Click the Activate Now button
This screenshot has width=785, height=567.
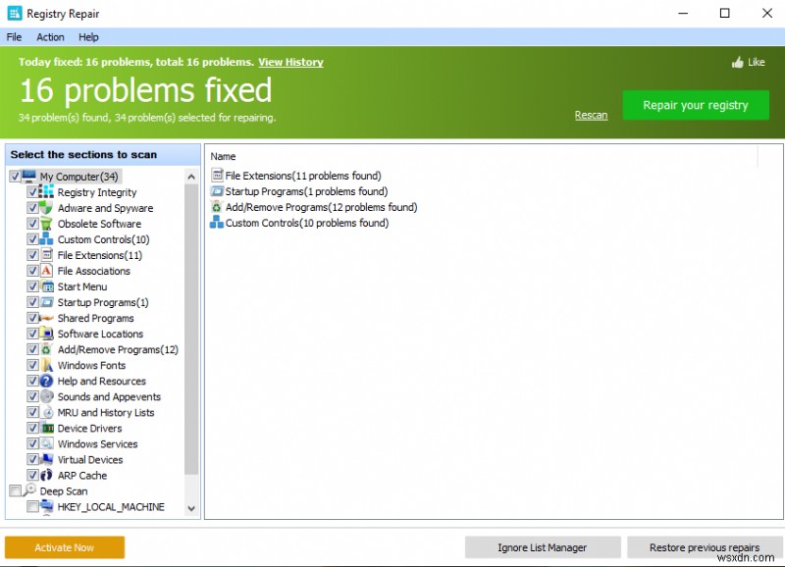coord(65,547)
